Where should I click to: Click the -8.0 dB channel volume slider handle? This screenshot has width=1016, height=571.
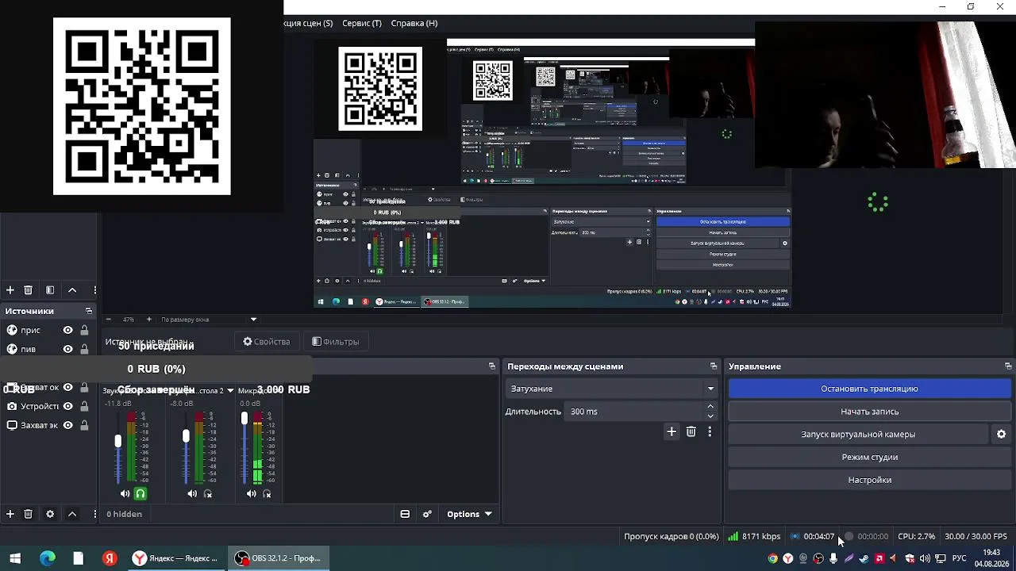click(186, 436)
